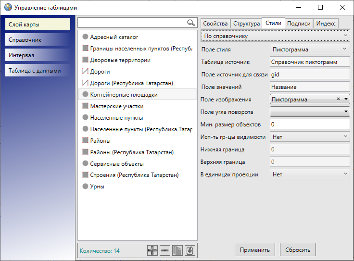Click the minus icon to remove table

pos(165,250)
